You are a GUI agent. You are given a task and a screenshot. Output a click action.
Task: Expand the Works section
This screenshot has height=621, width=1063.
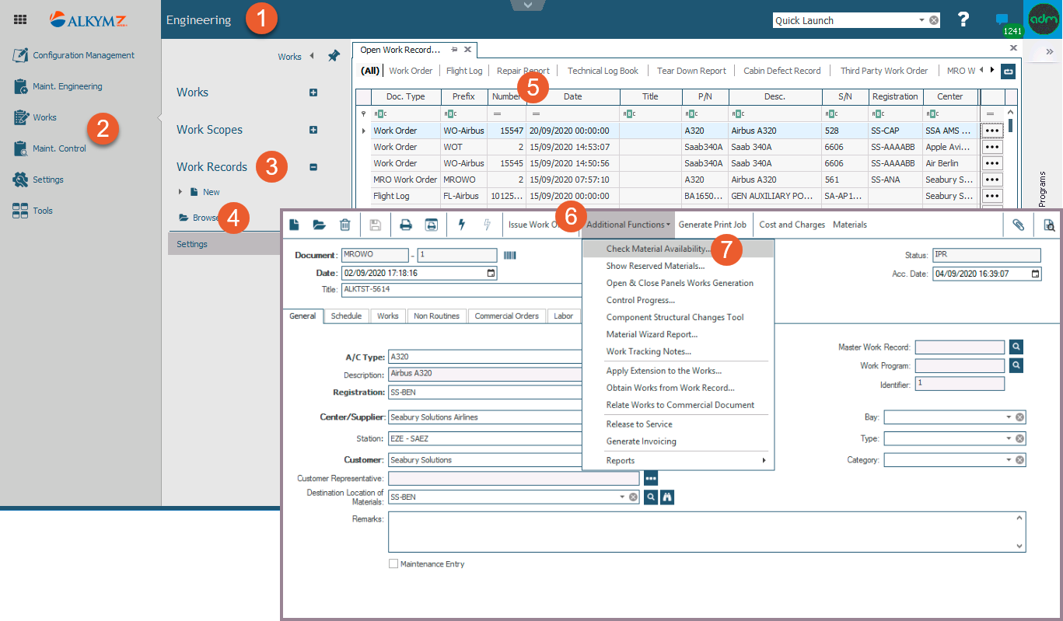click(x=313, y=92)
